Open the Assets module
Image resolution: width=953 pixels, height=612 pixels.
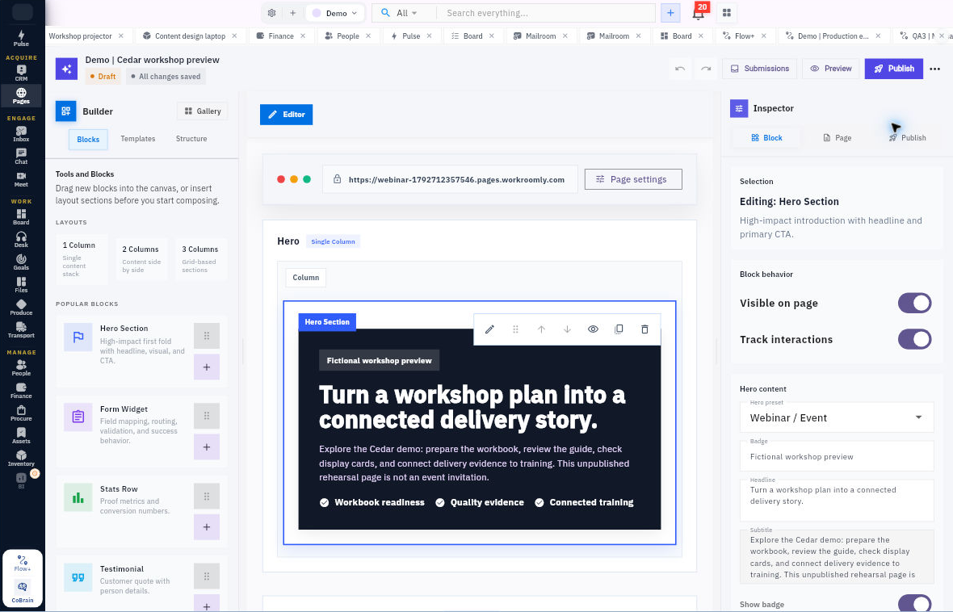(21, 436)
